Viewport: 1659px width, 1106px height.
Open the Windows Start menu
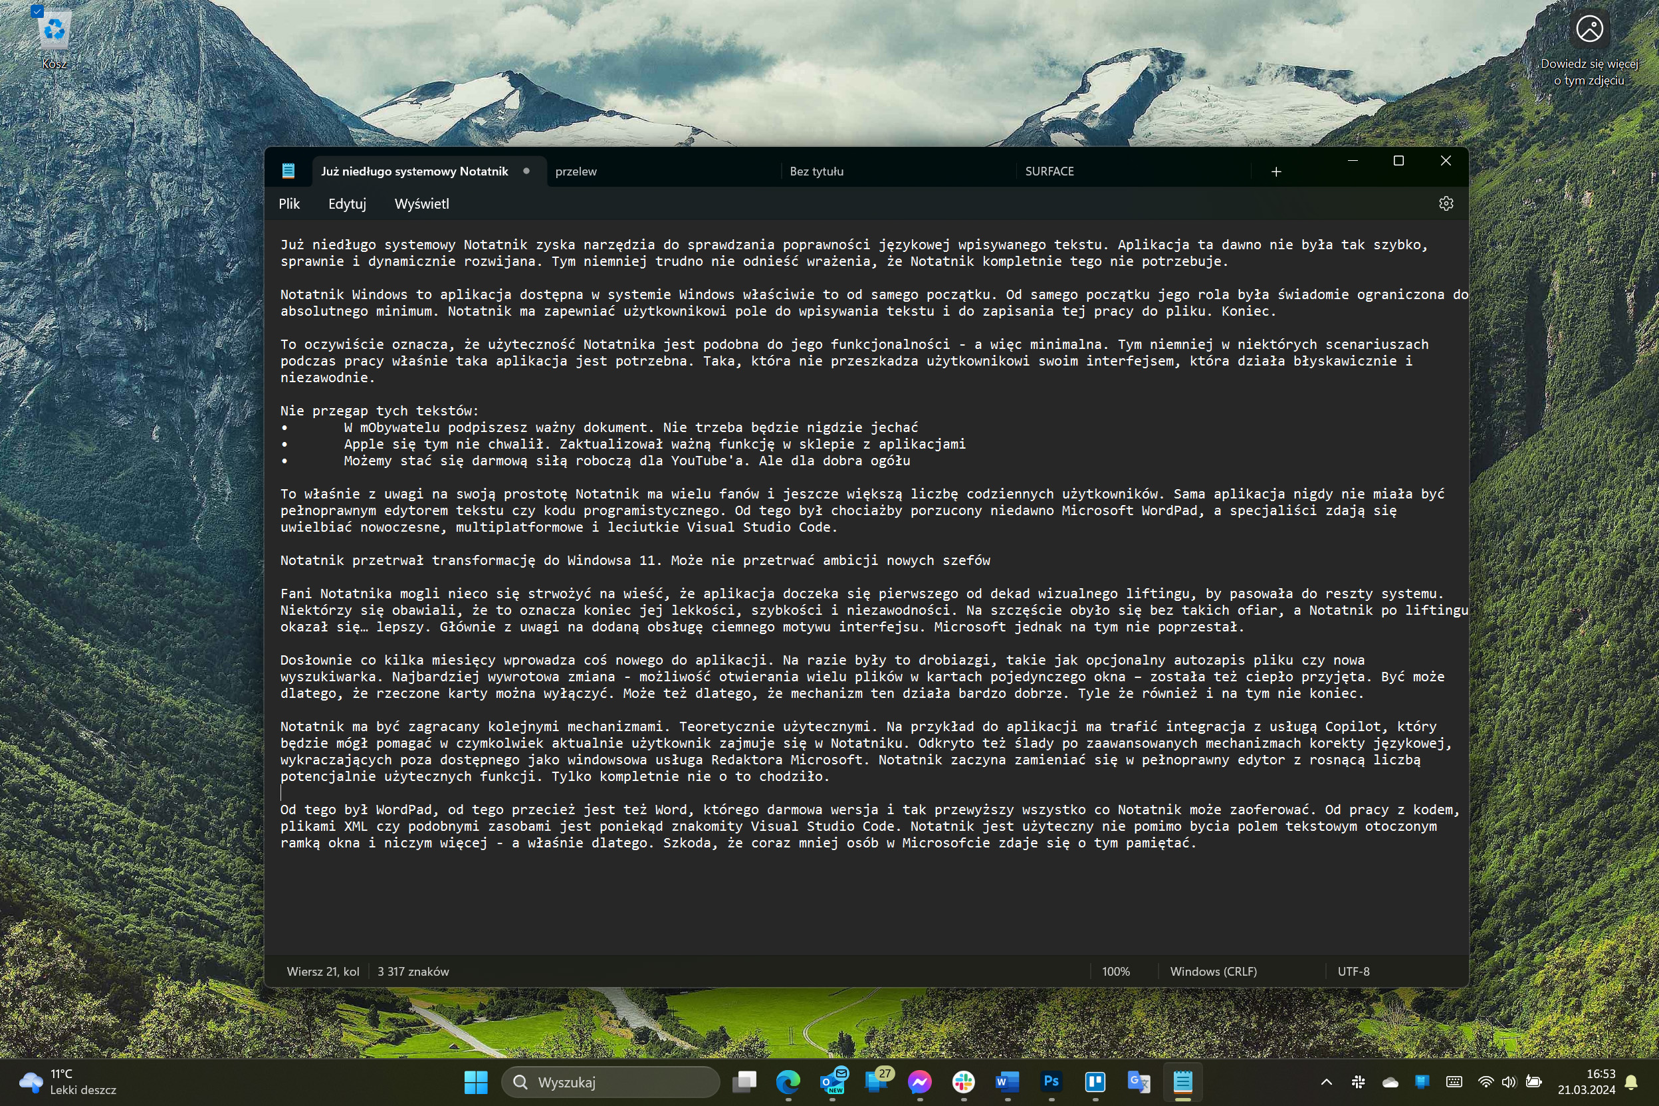coord(476,1081)
